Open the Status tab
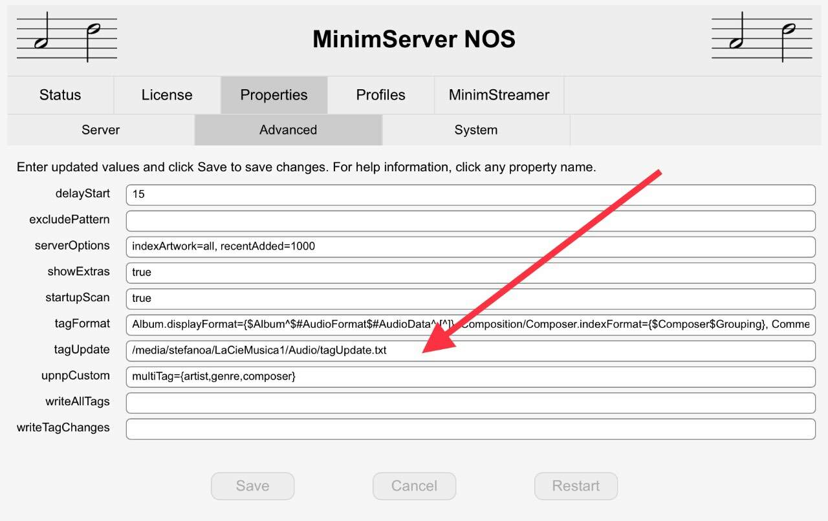828x521 pixels. [60, 95]
